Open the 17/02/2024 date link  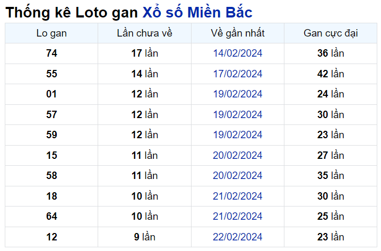coord(238,74)
